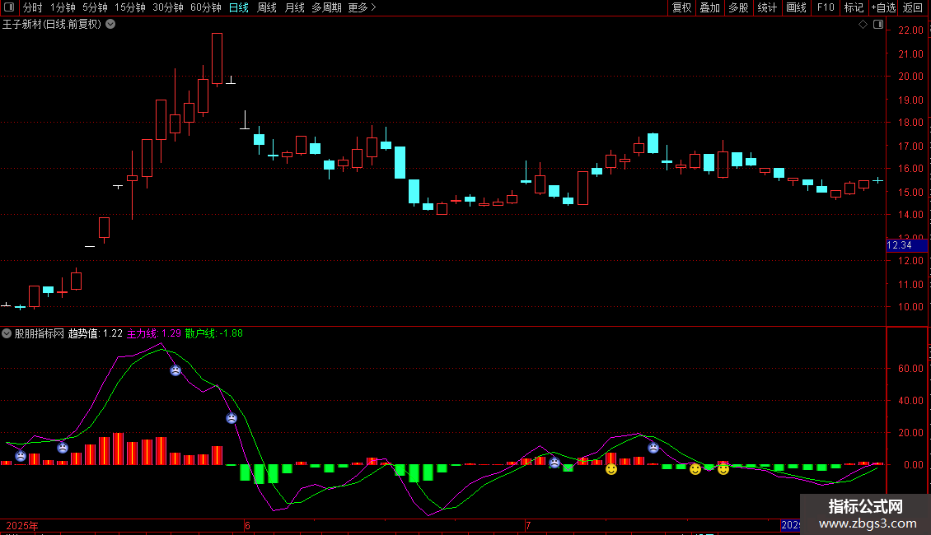Click the 2025年 label on time axis
Viewport: 931px width, 535px height.
point(22,525)
